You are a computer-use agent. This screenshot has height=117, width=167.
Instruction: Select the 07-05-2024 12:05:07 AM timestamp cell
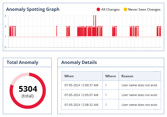81,95
